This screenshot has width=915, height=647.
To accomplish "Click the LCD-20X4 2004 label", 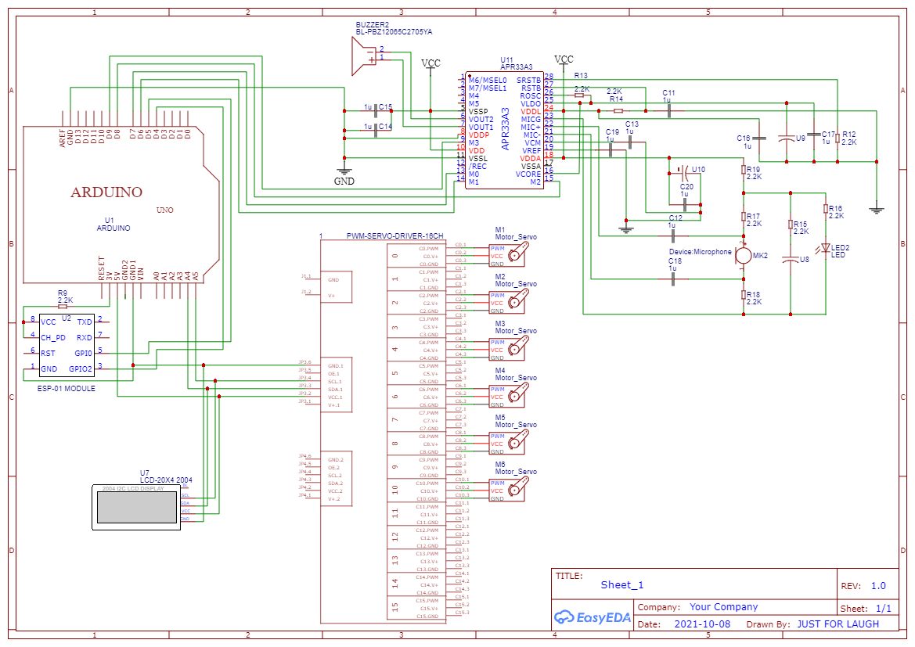I will [x=166, y=480].
